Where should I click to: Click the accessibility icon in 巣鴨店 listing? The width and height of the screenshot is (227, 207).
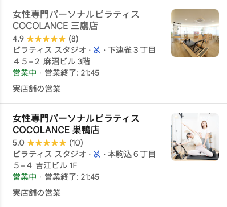(x=97, y=154)
